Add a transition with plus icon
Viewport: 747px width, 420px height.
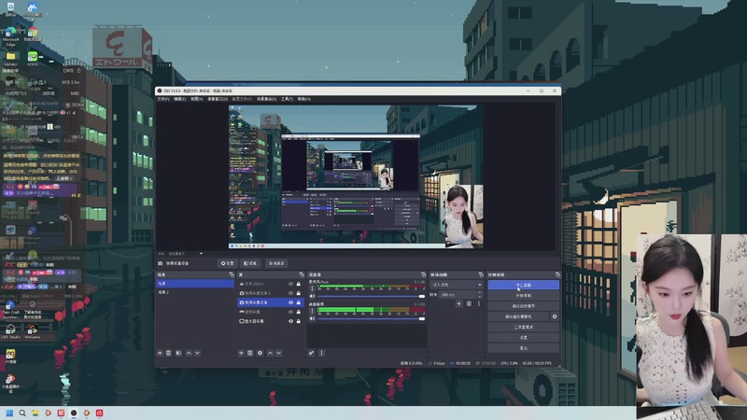tap(458, 304)
